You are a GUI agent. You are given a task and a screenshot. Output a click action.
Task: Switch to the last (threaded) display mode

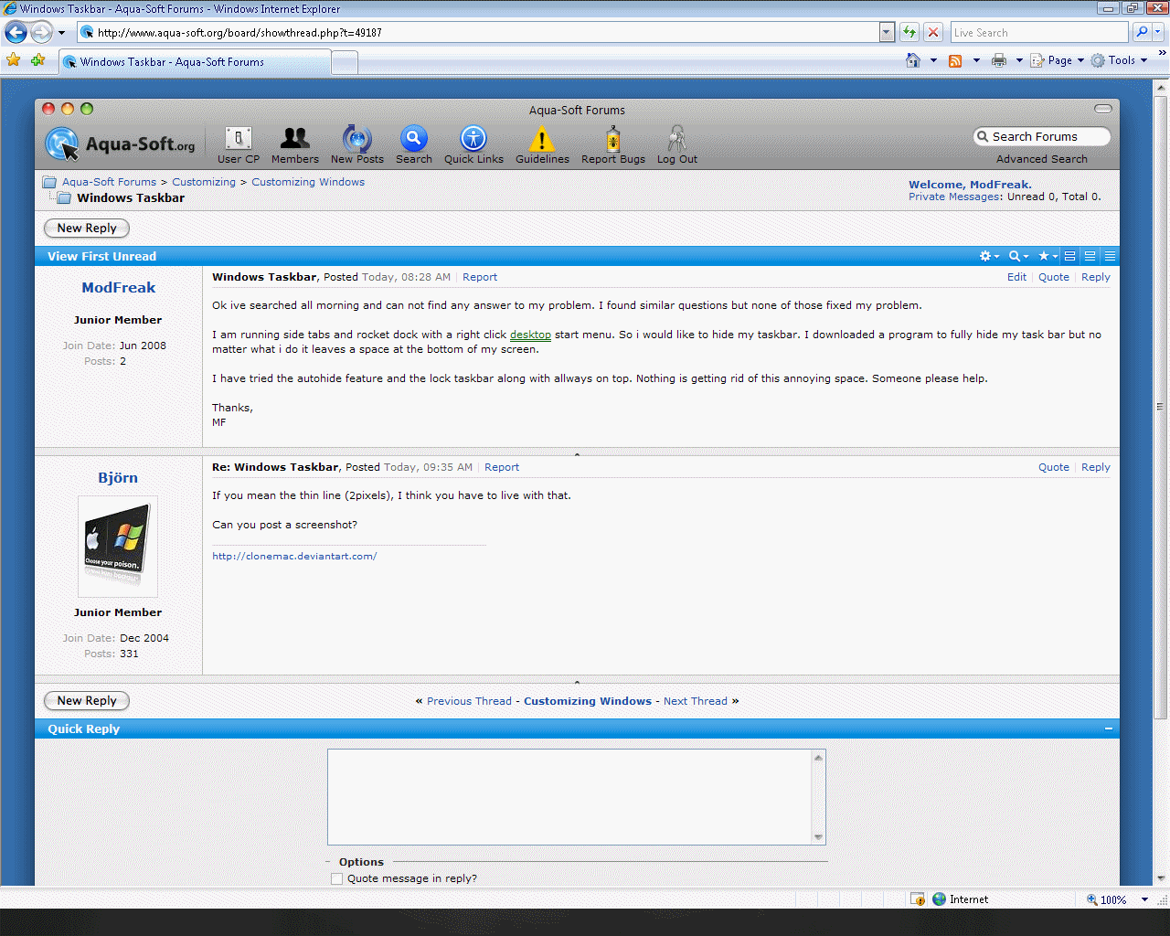1111,256
